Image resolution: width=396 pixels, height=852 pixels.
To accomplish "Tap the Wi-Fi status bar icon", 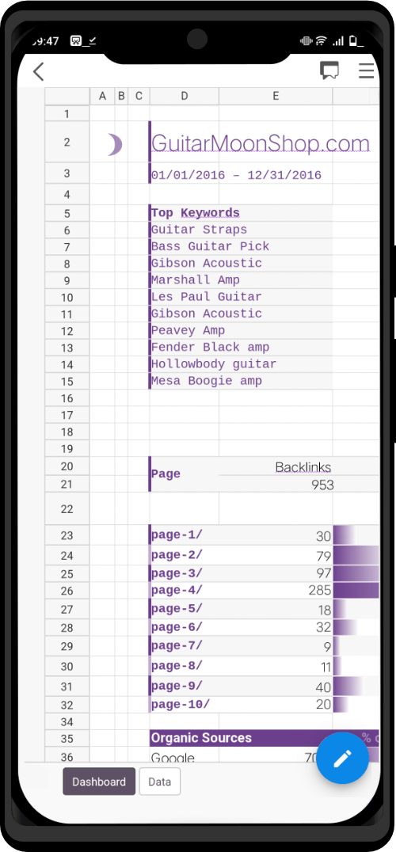I will click(321, 40).
